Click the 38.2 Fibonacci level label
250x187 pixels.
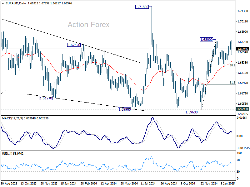click(x=232, y=65)
